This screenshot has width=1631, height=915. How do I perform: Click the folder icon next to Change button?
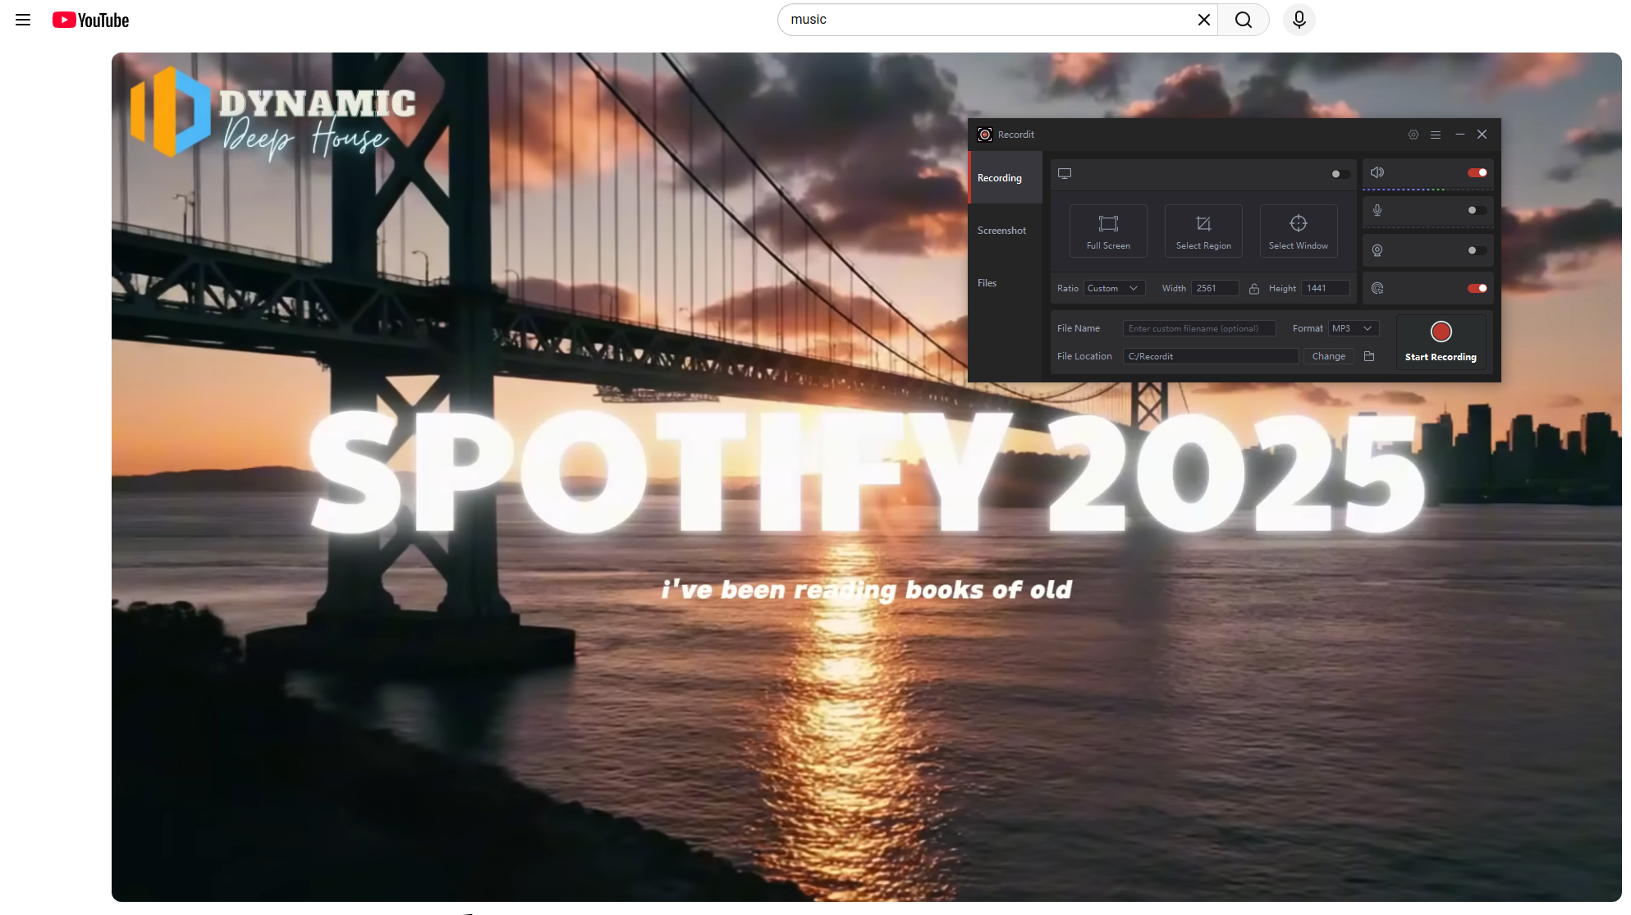1368,356
